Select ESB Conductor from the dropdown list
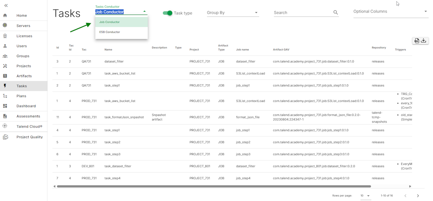 (110, 32)
